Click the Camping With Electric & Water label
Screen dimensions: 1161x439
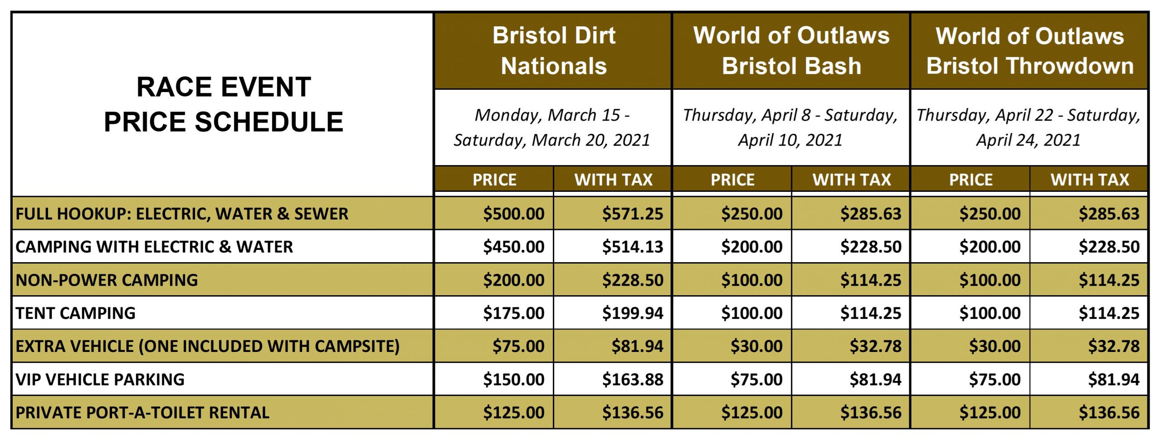coord(154,247)
